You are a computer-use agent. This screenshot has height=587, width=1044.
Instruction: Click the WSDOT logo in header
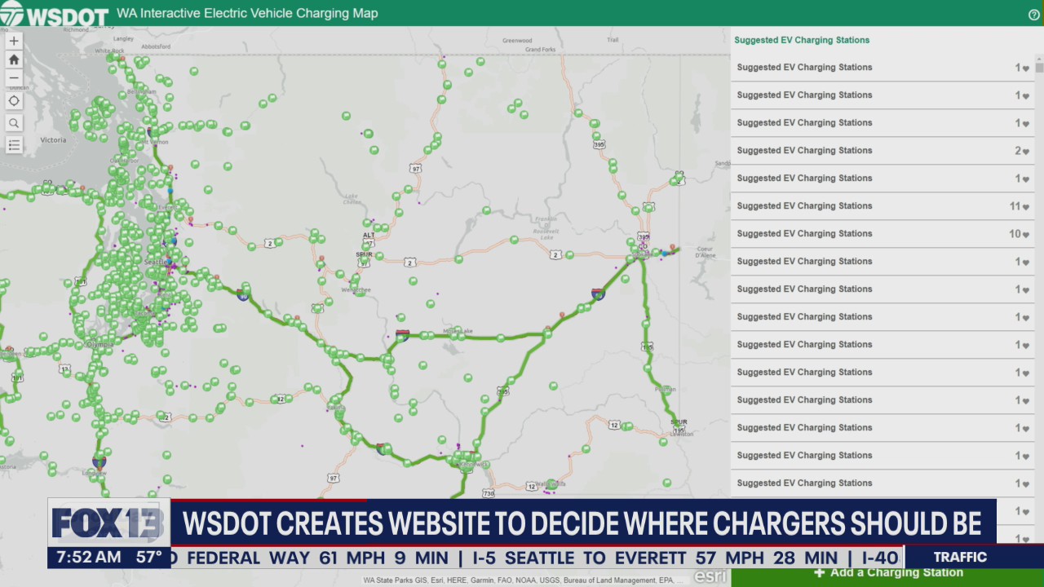pyautogui.click(x=54, y=14)
